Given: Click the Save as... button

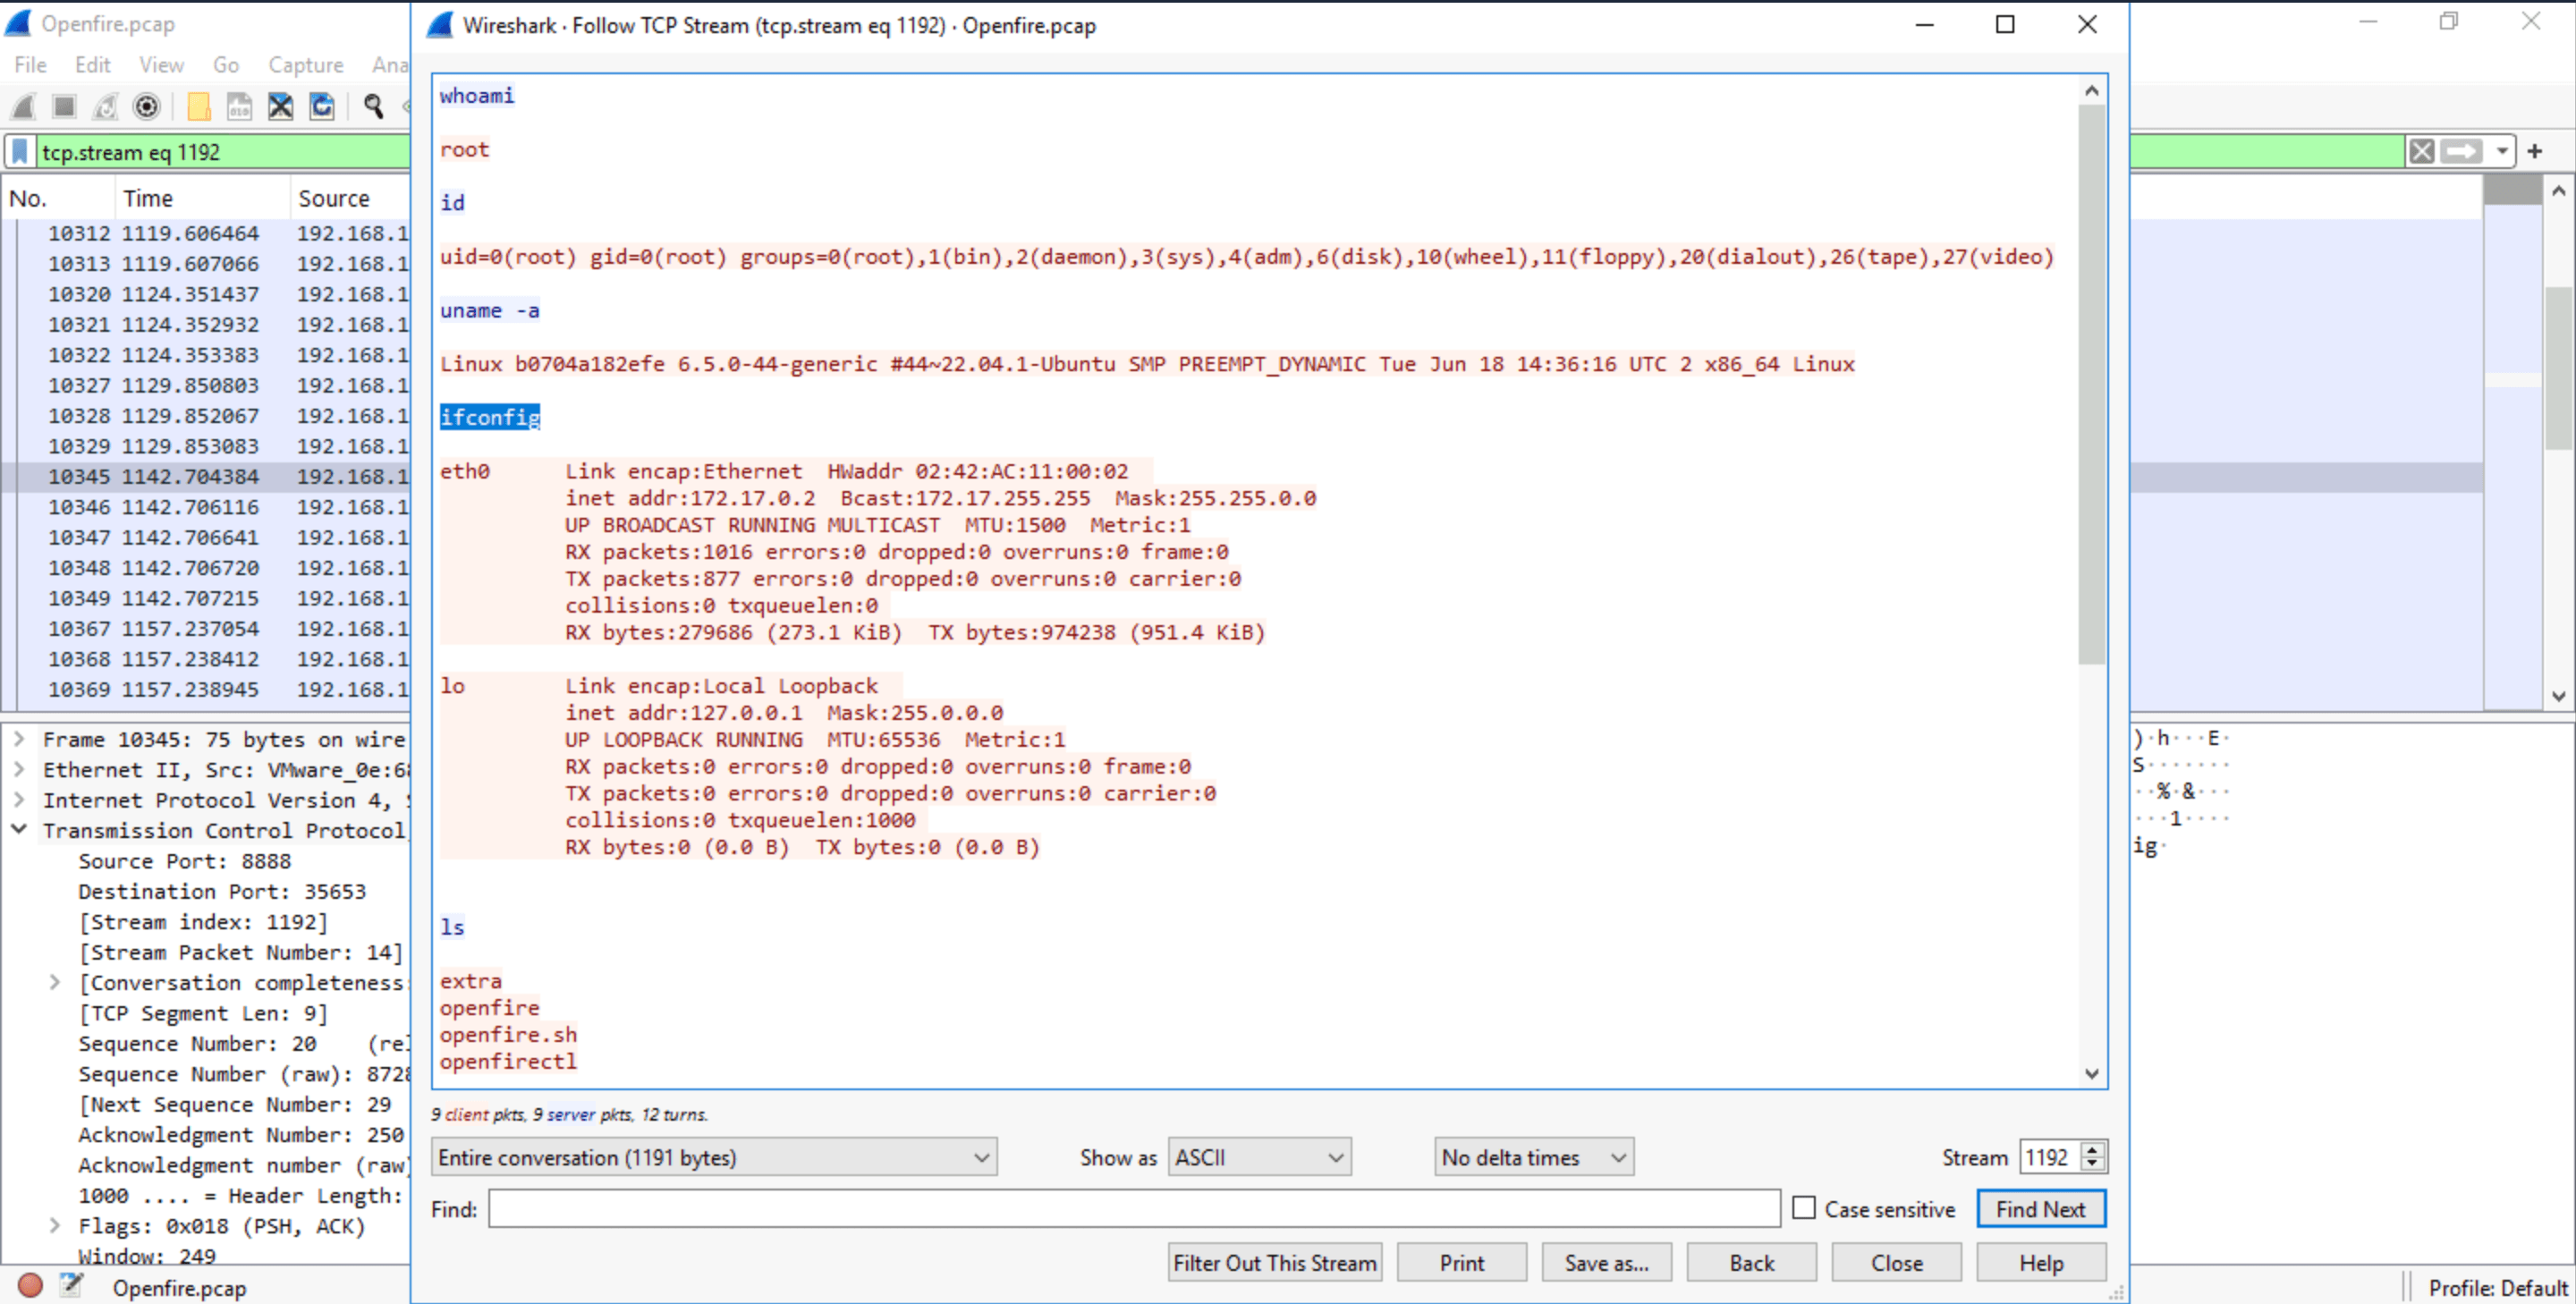Looking at the screenshot, I should pos(1607,1263).
